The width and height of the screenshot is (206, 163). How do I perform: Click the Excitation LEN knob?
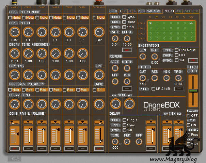coord(143,56)
